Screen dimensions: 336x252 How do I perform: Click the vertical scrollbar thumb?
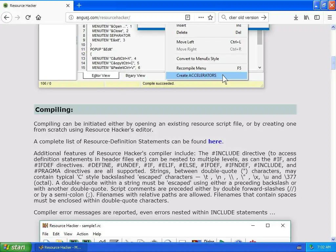[333, 63]
